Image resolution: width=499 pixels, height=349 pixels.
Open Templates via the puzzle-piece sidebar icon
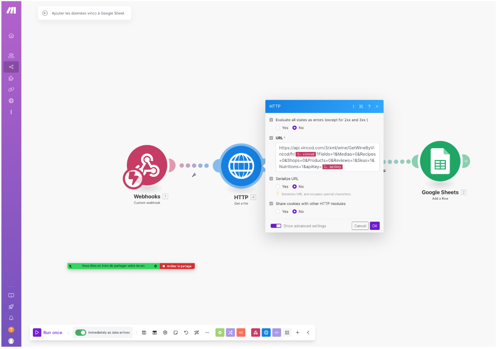(11, 78)
